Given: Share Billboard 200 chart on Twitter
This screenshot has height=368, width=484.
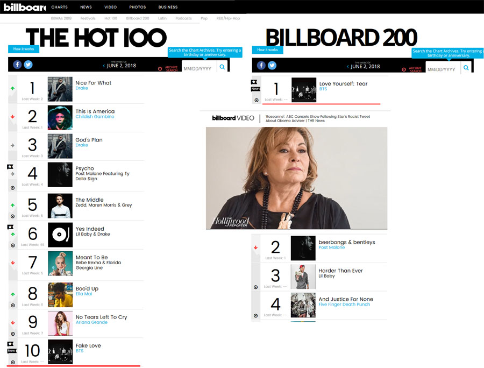Looking at the screenshot, I should pos(272,66).
